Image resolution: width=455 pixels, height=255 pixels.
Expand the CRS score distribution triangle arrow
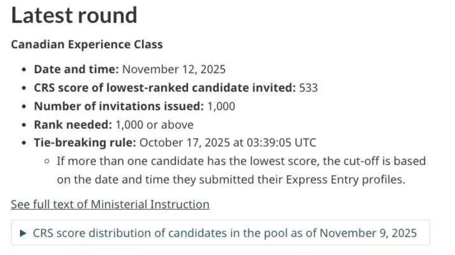[23, 233]
